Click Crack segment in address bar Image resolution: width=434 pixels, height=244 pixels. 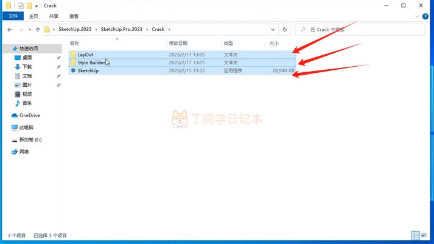click(158, 29)
